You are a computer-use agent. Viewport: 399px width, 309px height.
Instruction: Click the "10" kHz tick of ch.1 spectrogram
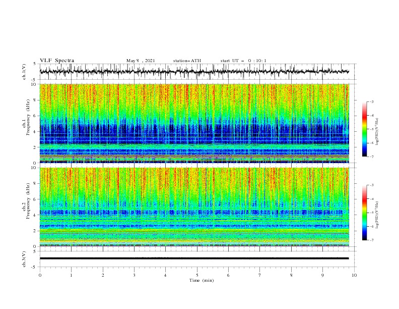pyautogui.click(x=34, y=84)
